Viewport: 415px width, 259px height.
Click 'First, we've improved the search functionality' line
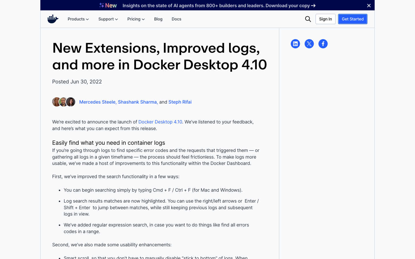(116, 176)
